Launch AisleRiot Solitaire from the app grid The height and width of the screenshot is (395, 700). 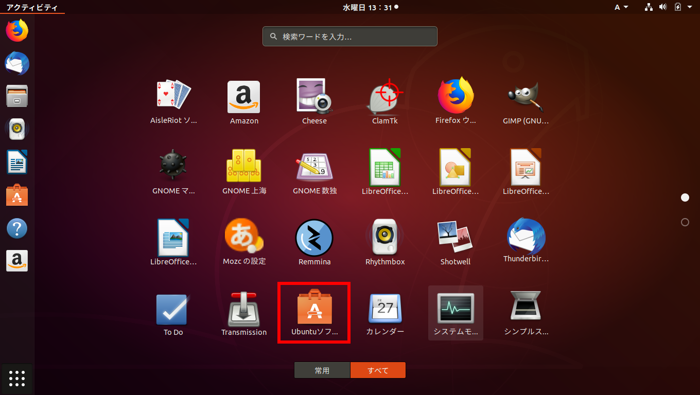(x=173, y=101)
